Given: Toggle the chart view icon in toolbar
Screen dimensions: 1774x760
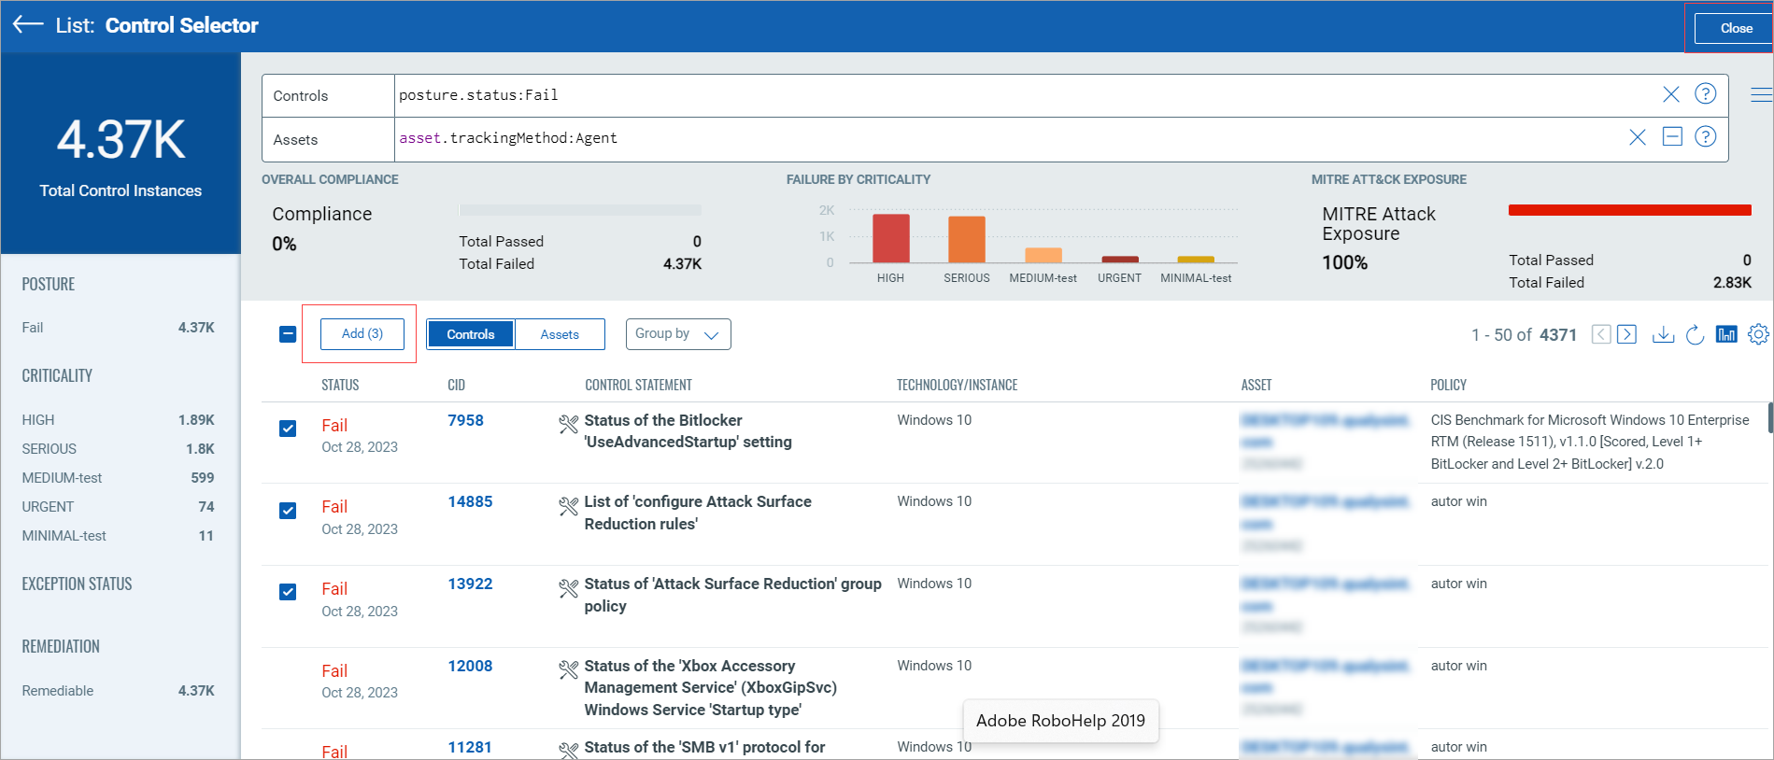Looking at the screenshot, I should coord(1726,334).
